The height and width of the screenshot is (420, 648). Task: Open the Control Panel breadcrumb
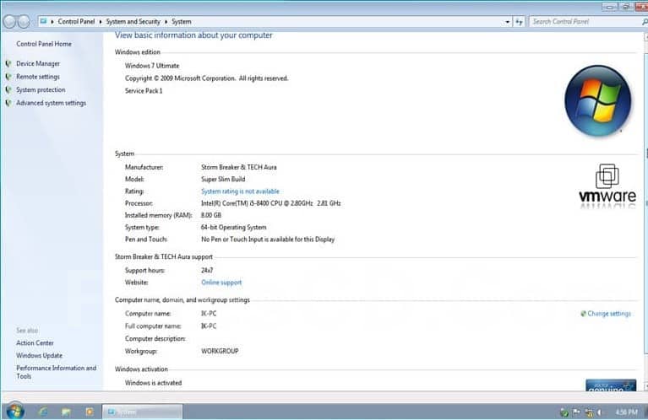[x=76, y=21]
